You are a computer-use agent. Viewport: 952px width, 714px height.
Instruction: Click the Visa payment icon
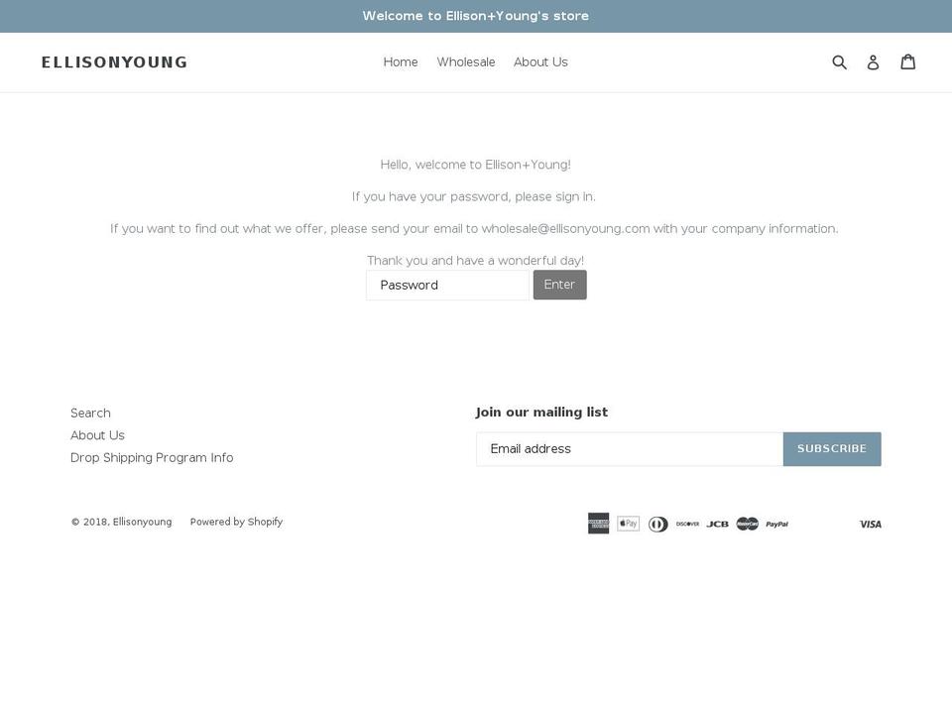pos(870,524)
